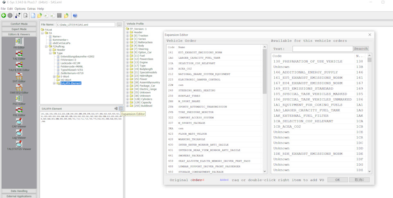Click the icon left of Expansion Editor icon
Viewport: 393px width, 198px height.
point(116,109)
